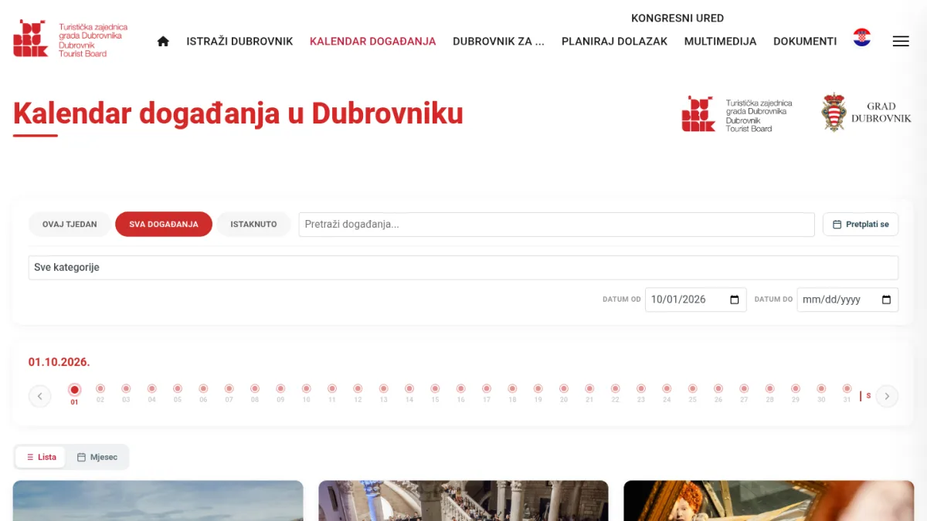
Task: Click the Datum od date field
Action: pos(695,299)
